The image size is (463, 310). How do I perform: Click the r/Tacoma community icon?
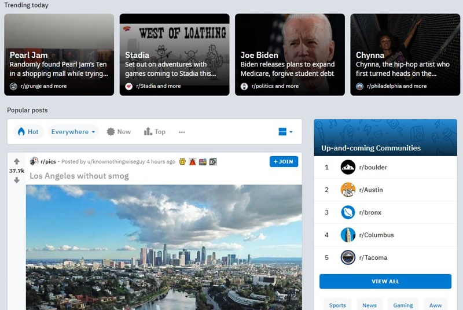click(x=348, y=257)
